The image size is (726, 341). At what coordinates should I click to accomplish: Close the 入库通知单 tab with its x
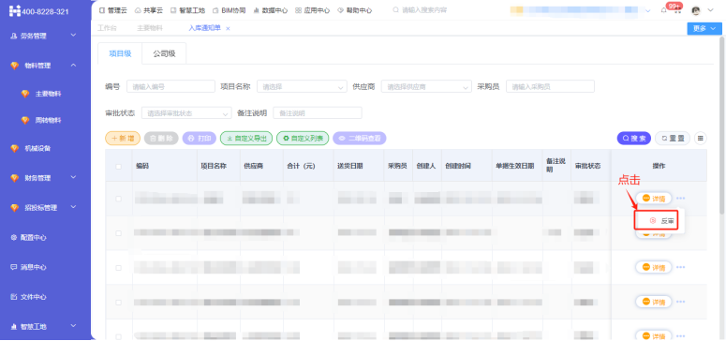(x=228, y=29)
